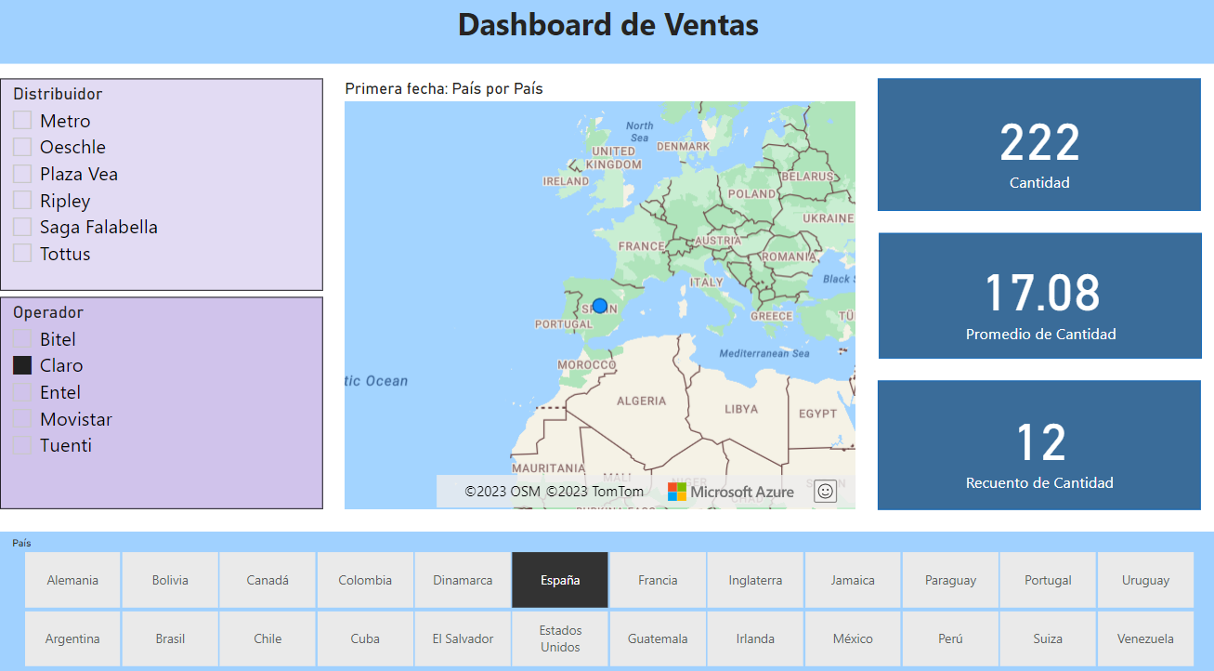Image resolution: width=1214 pixels, height=671 pixels.
Task: Click the blue data point on Spain
Action: (599, 306)
